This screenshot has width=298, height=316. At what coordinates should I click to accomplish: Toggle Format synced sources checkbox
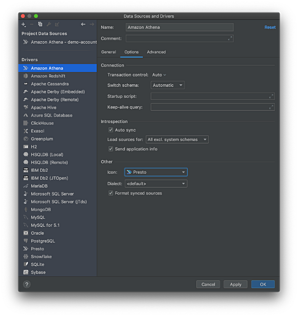(x=111, y=193)
